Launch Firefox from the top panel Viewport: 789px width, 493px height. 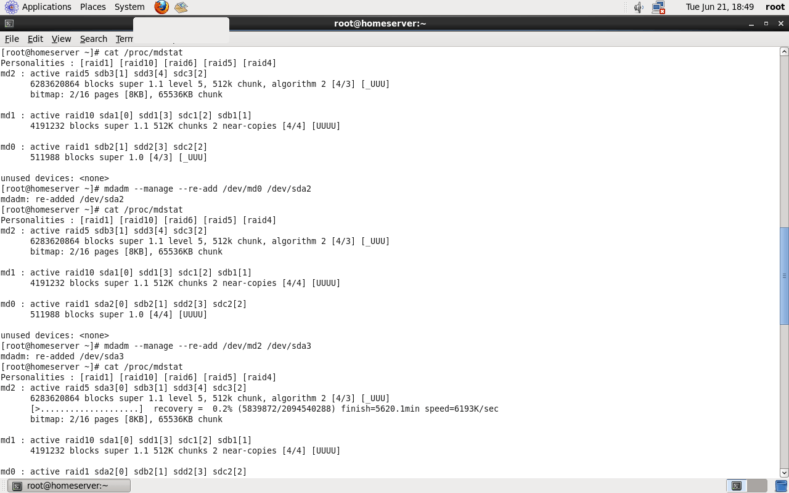click(161, 7)
